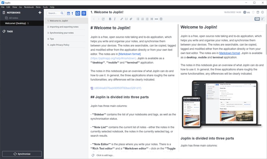Screen dimensions: 267x159
Task: Go forward to the next note
Action: coord(99,19)
